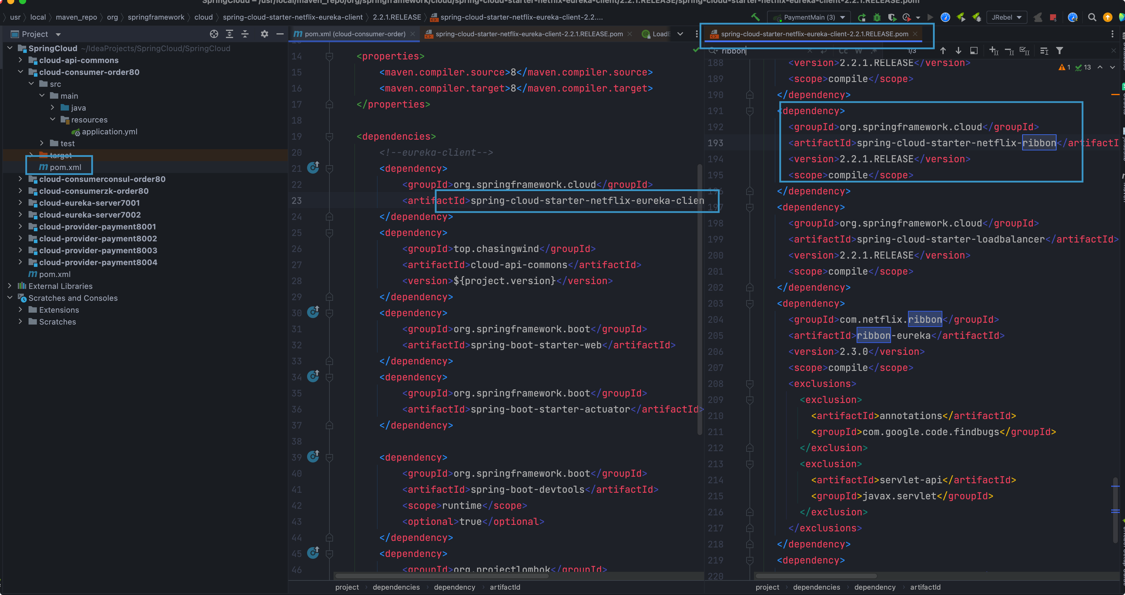The width and height of the screenshot is (1125, 595).
Task: Click the green Debug bug icon
Action: 876,18
